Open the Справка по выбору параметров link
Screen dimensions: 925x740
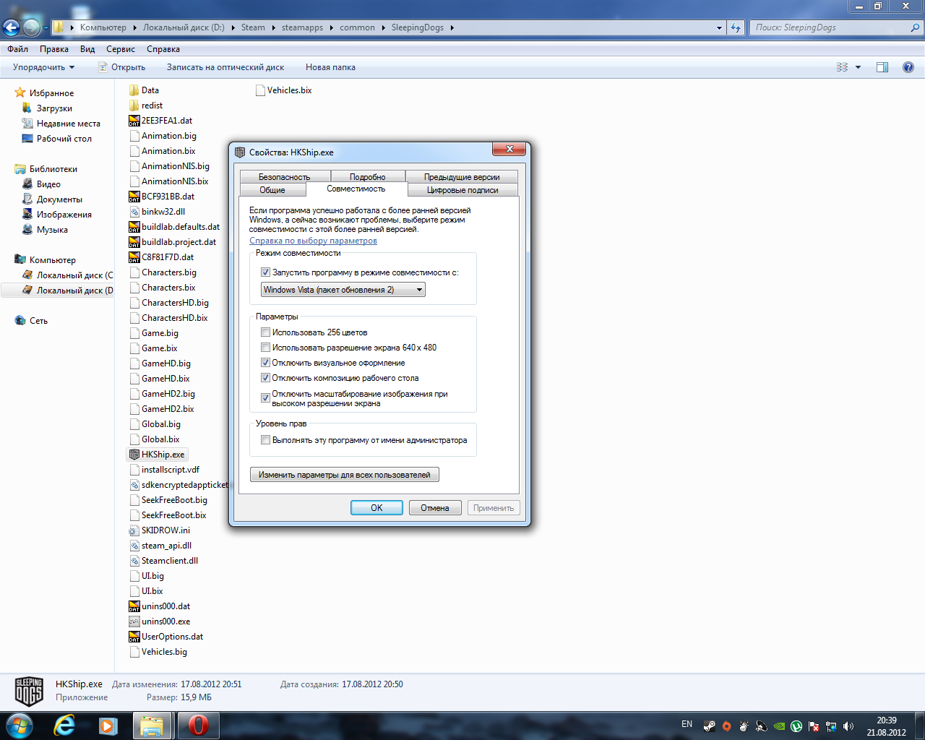(313, 241)
